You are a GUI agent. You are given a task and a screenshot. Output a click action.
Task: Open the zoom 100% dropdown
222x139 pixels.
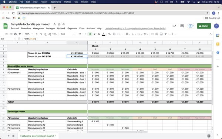tap(29, 34)
